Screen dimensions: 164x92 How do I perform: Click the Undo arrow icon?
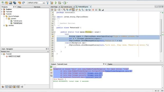[19, 3]
